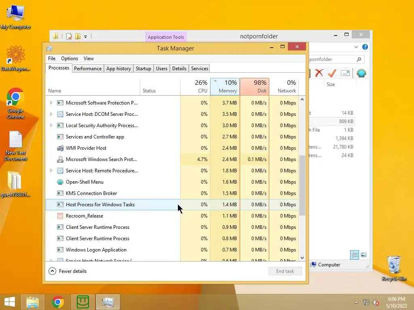The width and height of the screenshot is (414, 310).
Task: Open the Recycle Bin
Action: (x=394, y=268)
